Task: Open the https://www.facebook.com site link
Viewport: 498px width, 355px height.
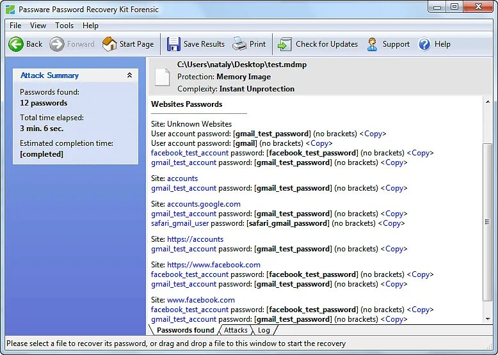Action: pos(213,265)
